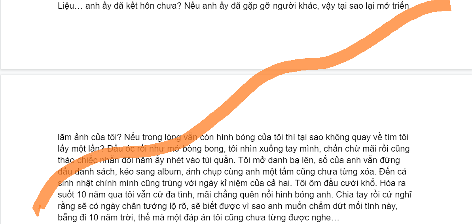Click the phrase "bòng bong"
The image size is (472, 224).
coord(207,149)
